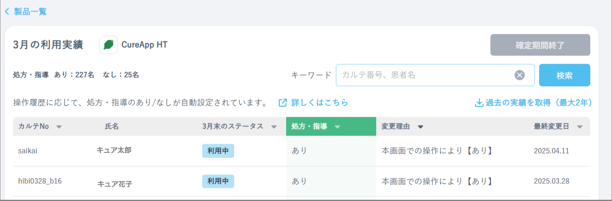Image resolution: width=612 pixels, height=201 pixels.
Task: Select patient name キュア花子
Action: (x=115, y=184)
